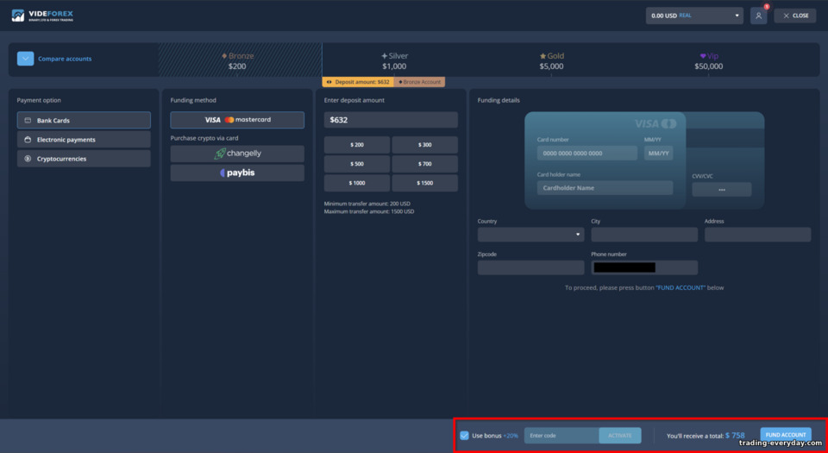Click the Cryptocurrencies coin icon
The width and height of the screenshot is (828, 453).
pos(28,159)
